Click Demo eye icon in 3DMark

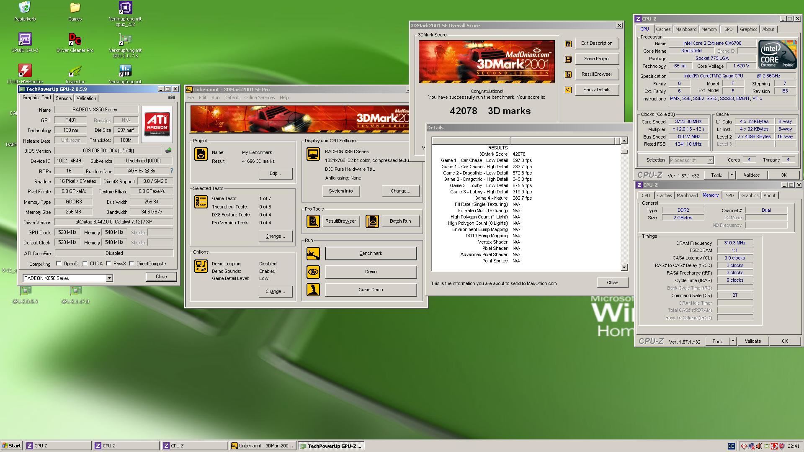313,272
